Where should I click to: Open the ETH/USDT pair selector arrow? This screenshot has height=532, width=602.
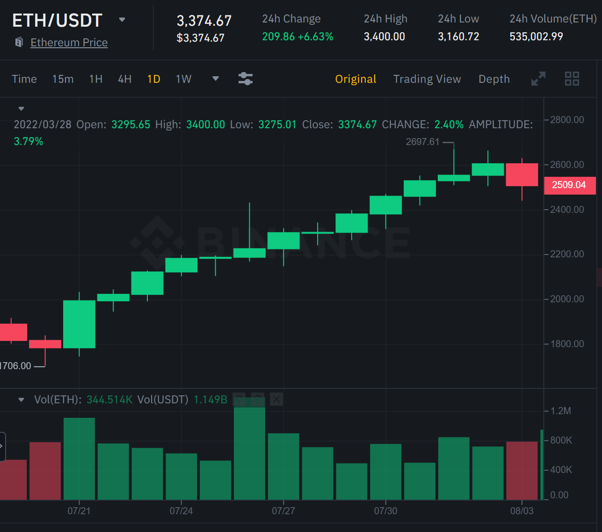(x=122, y=20)
